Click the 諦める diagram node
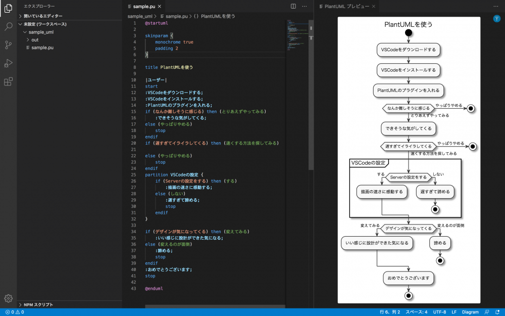The image size is (505, 316). point(440,243)
